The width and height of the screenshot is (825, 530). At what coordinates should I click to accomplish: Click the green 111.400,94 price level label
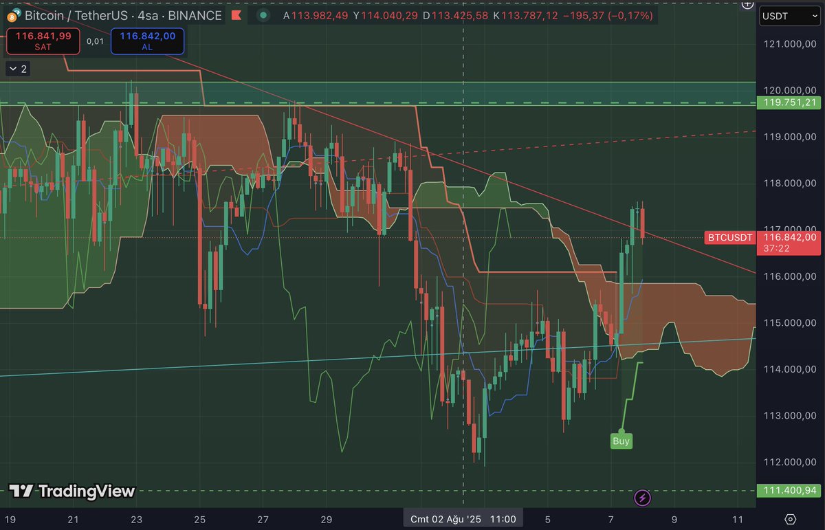pos(789,490)
